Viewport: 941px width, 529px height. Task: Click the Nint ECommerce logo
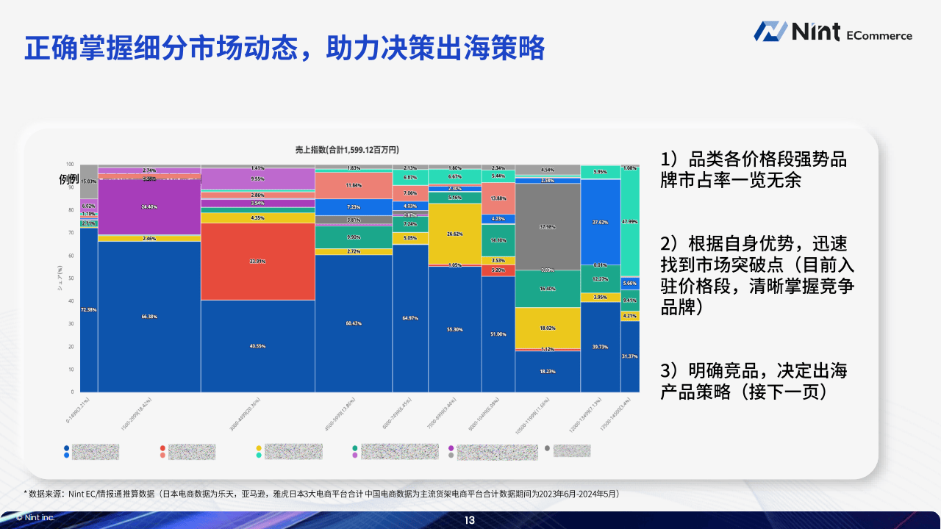(833, 32)
